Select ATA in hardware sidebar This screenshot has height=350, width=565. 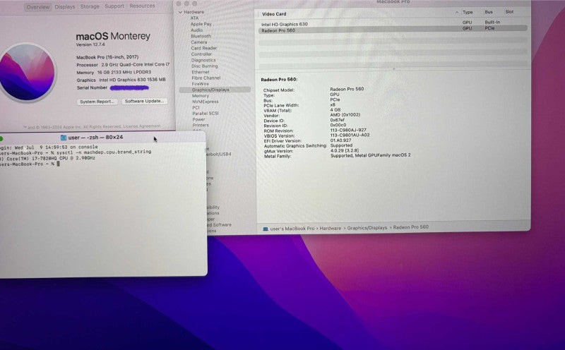tap(194, 18)
